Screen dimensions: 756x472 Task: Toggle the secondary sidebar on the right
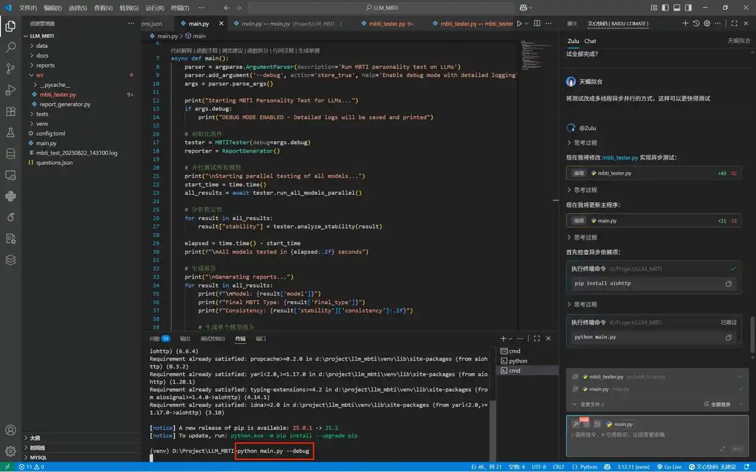688,8
